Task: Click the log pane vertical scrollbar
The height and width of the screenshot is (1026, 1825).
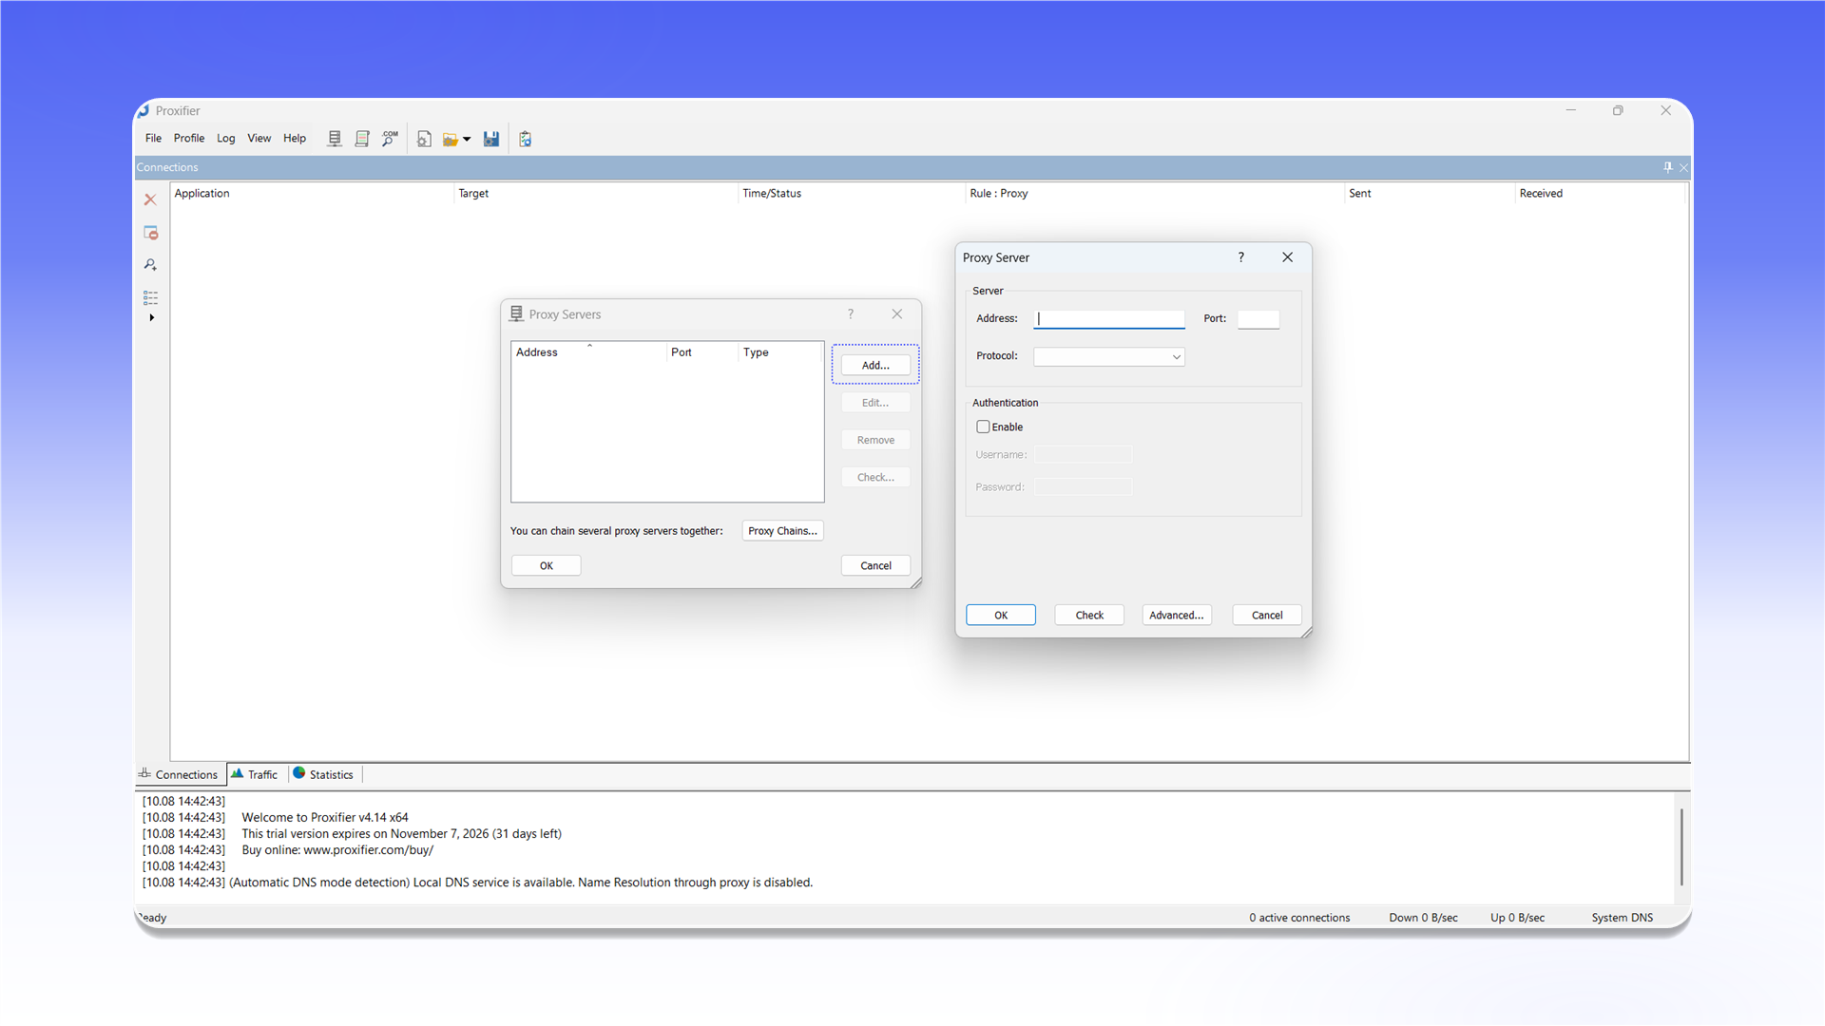Action: 1681,846
